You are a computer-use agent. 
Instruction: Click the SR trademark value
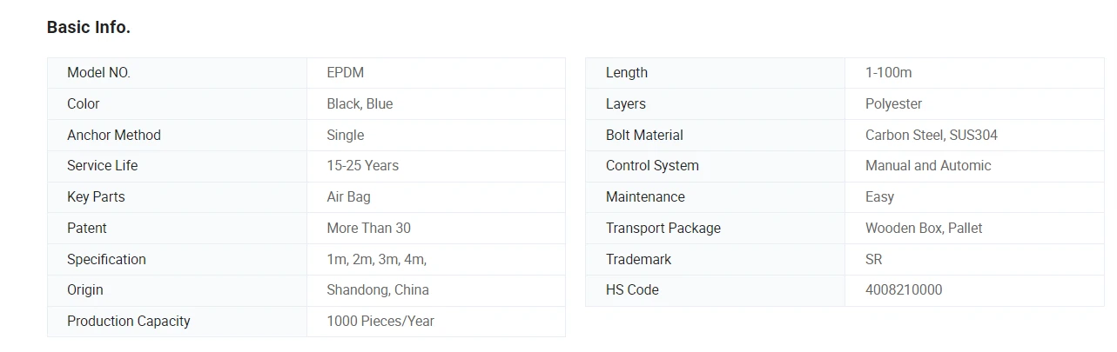click(873, 259)
